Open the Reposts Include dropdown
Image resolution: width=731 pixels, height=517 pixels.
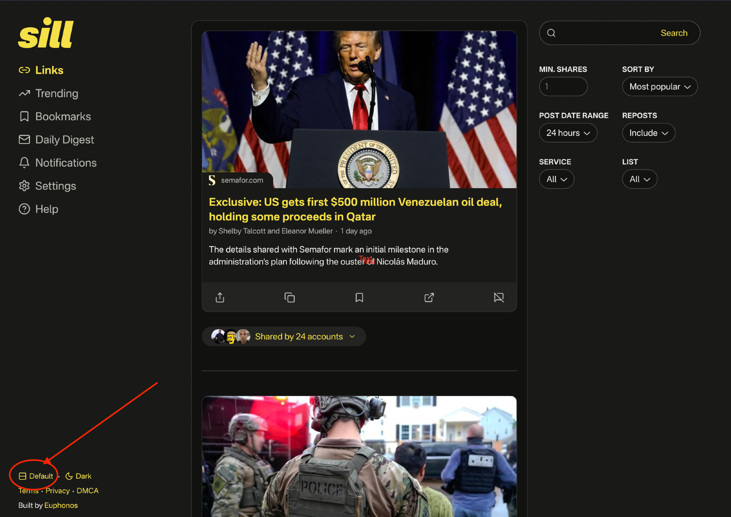pyautogui.click(x=648, y=133)
